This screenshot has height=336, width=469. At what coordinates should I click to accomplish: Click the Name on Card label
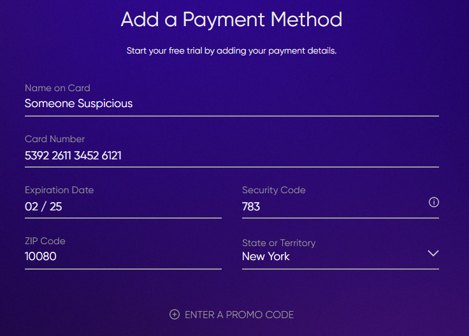click(57, 88)
